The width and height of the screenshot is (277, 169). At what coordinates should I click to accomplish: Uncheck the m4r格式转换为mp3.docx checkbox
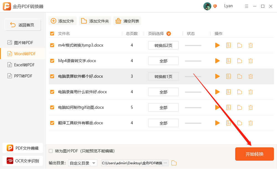coord(52,45)
